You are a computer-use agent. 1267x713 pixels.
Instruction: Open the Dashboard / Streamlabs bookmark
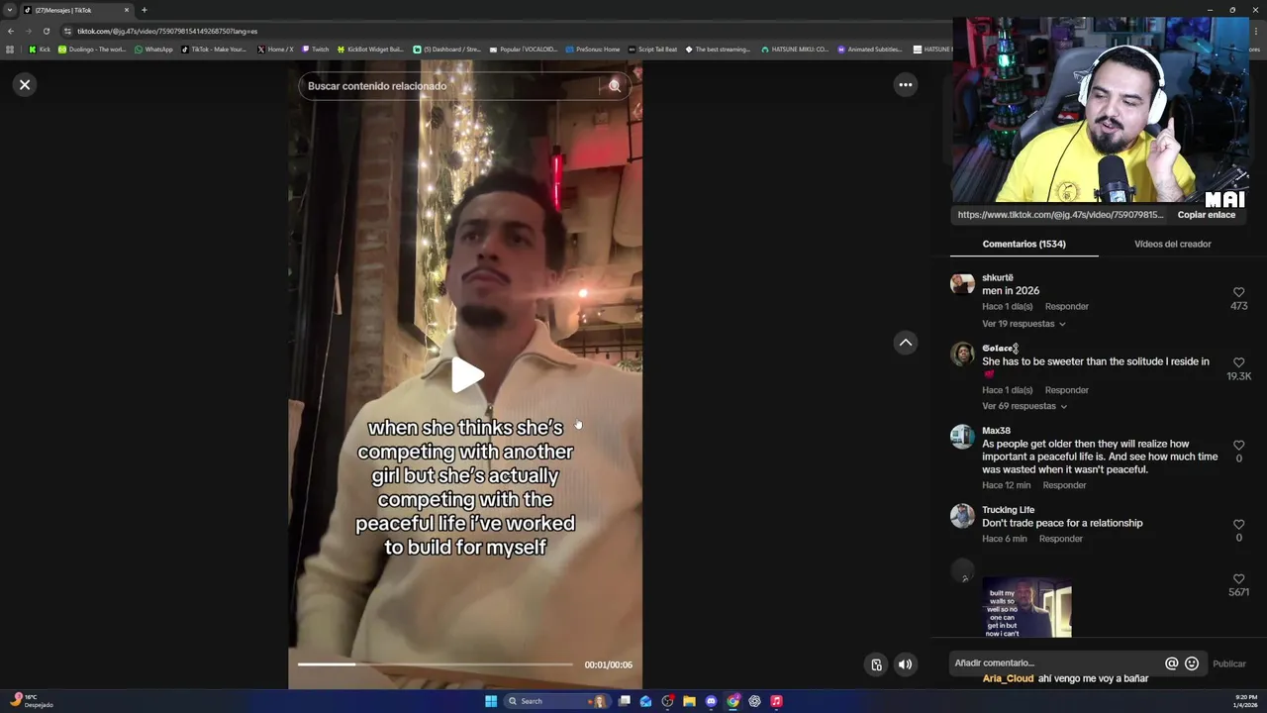pos(447,49)
